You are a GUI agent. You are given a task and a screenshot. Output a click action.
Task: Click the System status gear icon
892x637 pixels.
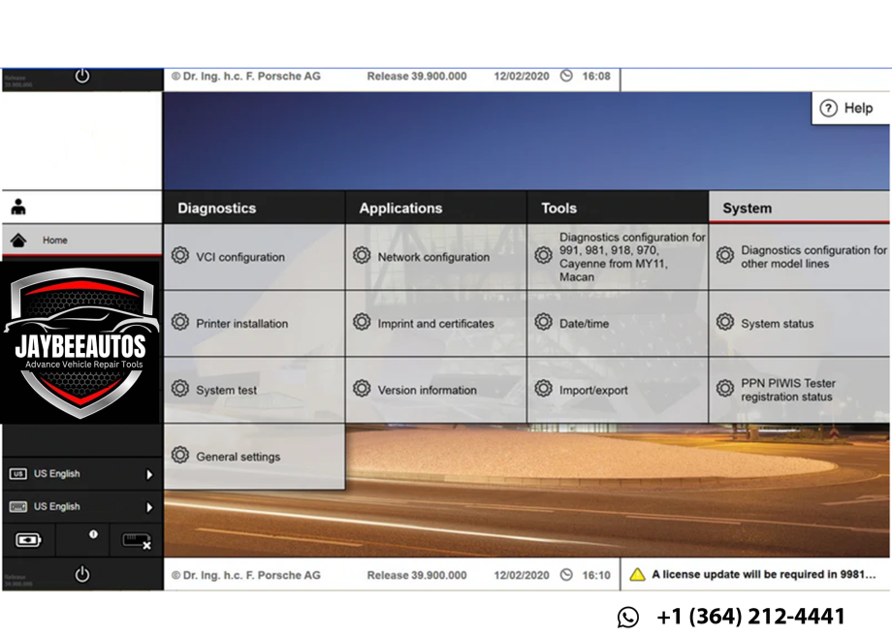[725, 322]
